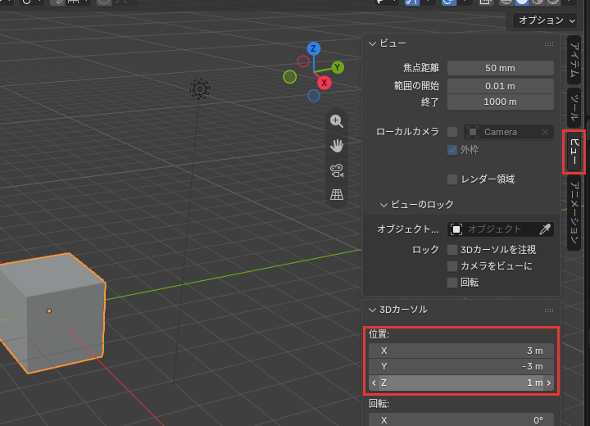Switch perspective/orthographic with the grid icon
Viewport: 590px width, 426px height.
click(x=337, y=194)
